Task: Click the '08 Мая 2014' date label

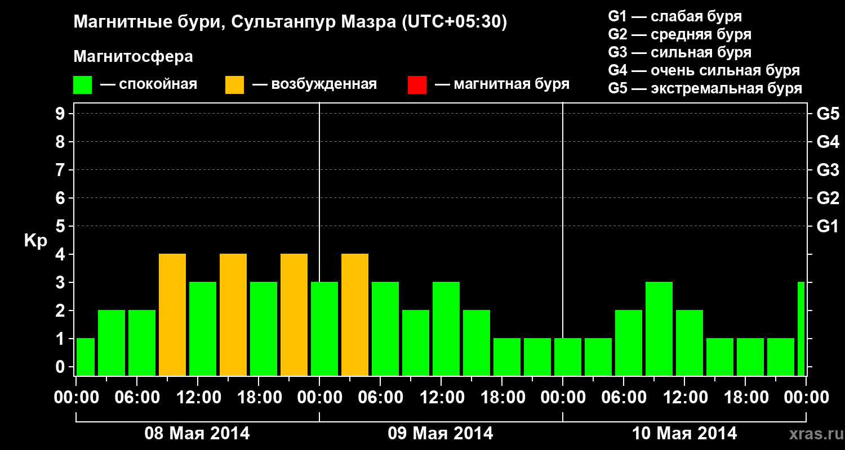Action: click(x=197, y=434)
